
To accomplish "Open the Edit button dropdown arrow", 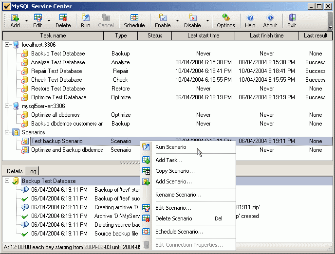I will (x=49, y=21).
